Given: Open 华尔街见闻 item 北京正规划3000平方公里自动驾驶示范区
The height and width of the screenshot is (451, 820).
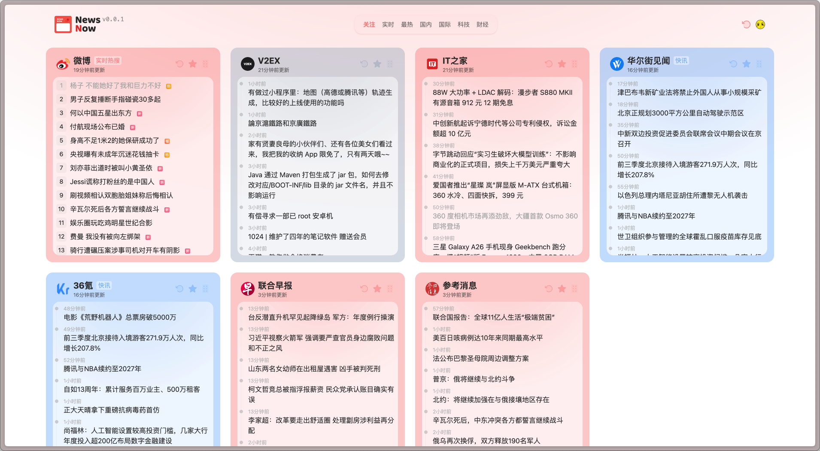Looking at the screenshot, I should coord(680,113).
